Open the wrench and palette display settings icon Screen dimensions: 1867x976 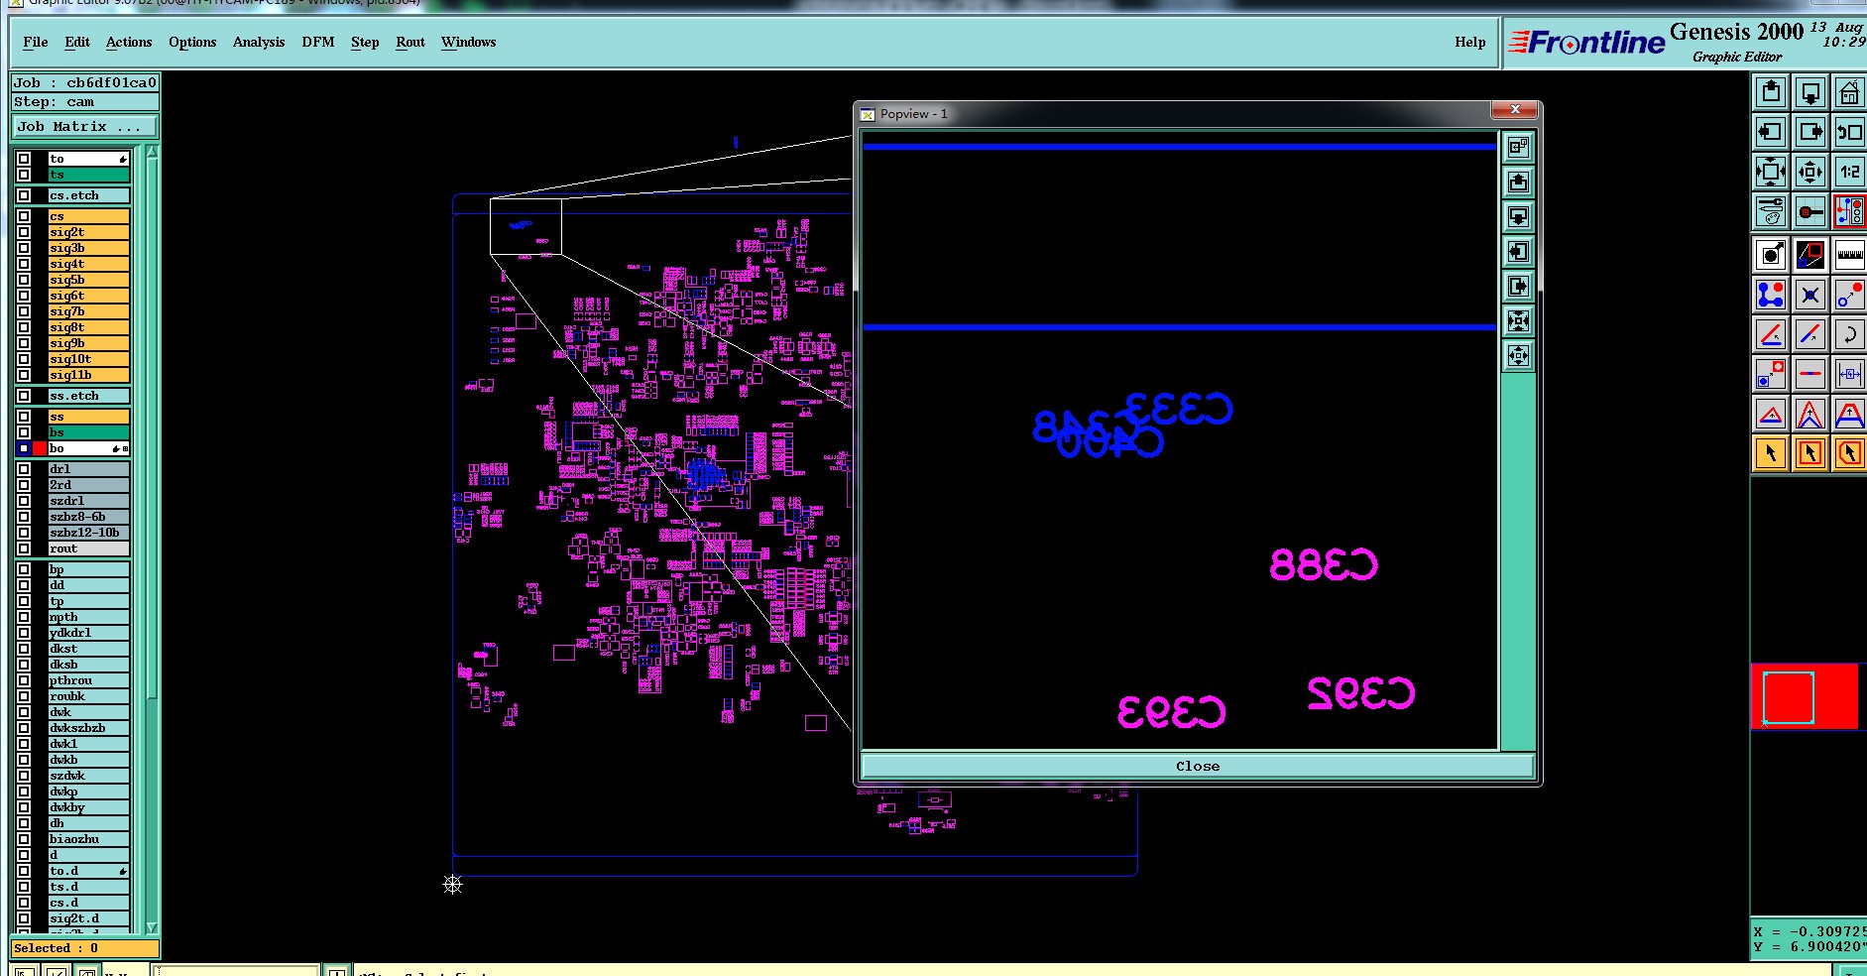pyautogui.click(x=1771, y=211)
